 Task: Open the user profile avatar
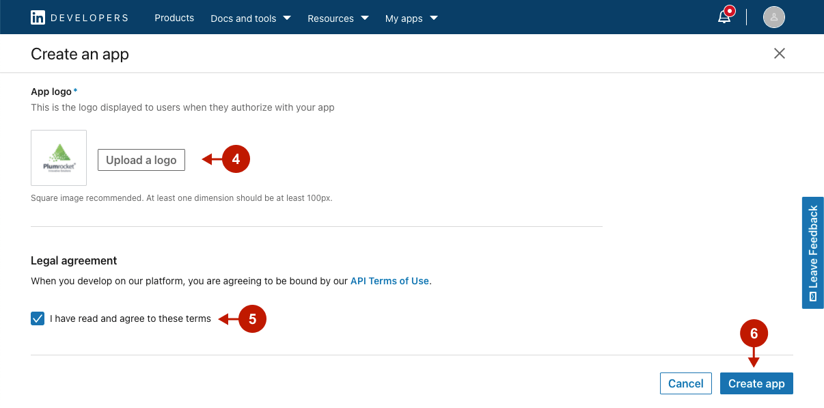pos(773,18)
